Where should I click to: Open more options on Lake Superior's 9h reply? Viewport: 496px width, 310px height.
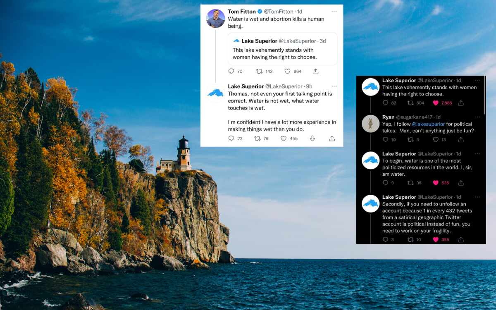coord(334,86)
